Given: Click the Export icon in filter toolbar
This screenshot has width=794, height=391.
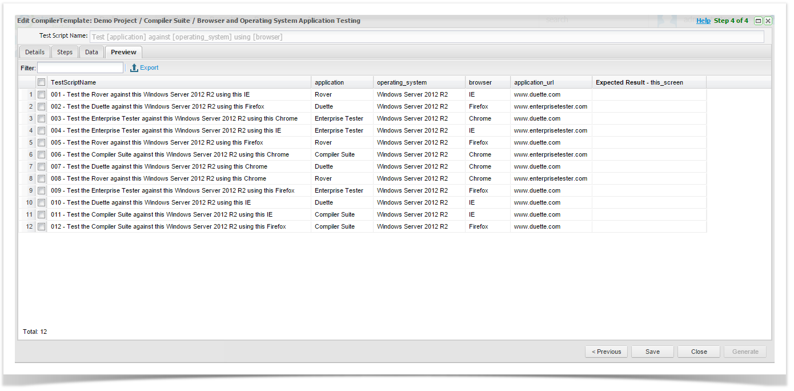Looking at the screenshot, I should click(x=134, y=68).
